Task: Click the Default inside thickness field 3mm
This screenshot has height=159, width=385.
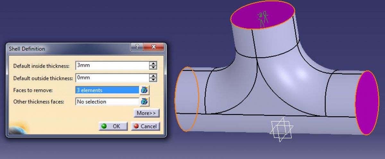Action: pyautogui.click(x=112, y=65)
